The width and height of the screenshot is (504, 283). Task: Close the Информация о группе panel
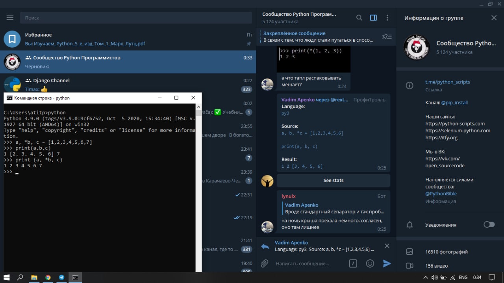point(494,18)
